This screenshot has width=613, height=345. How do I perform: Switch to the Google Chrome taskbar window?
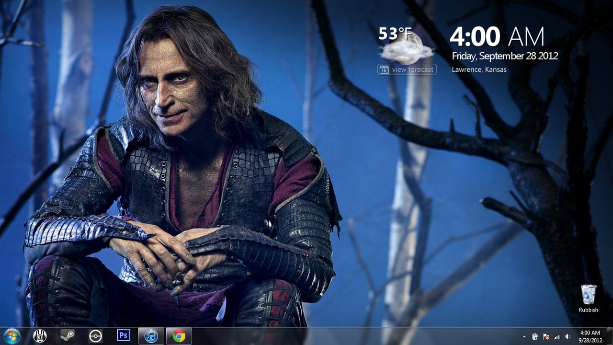tap(179, 336)
